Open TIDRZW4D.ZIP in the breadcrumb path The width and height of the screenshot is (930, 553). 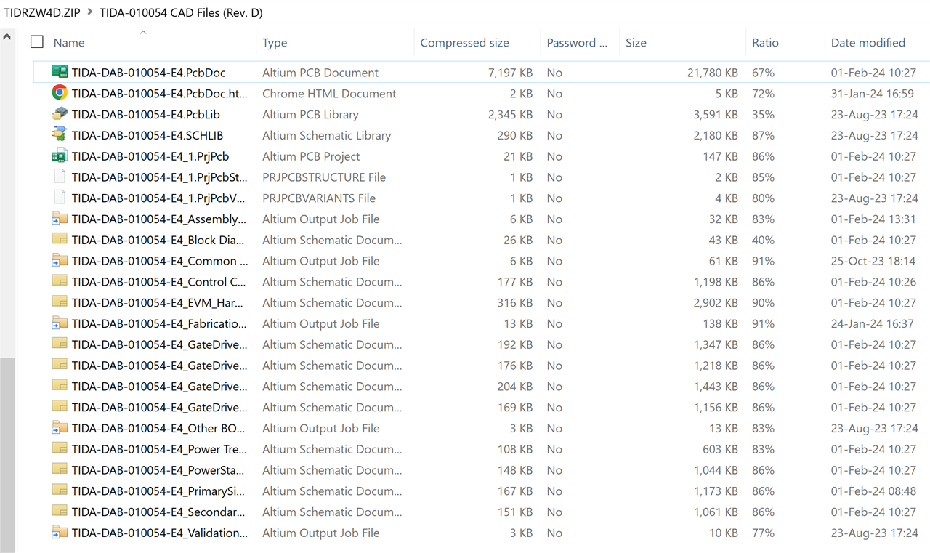[x=41, y=12]
